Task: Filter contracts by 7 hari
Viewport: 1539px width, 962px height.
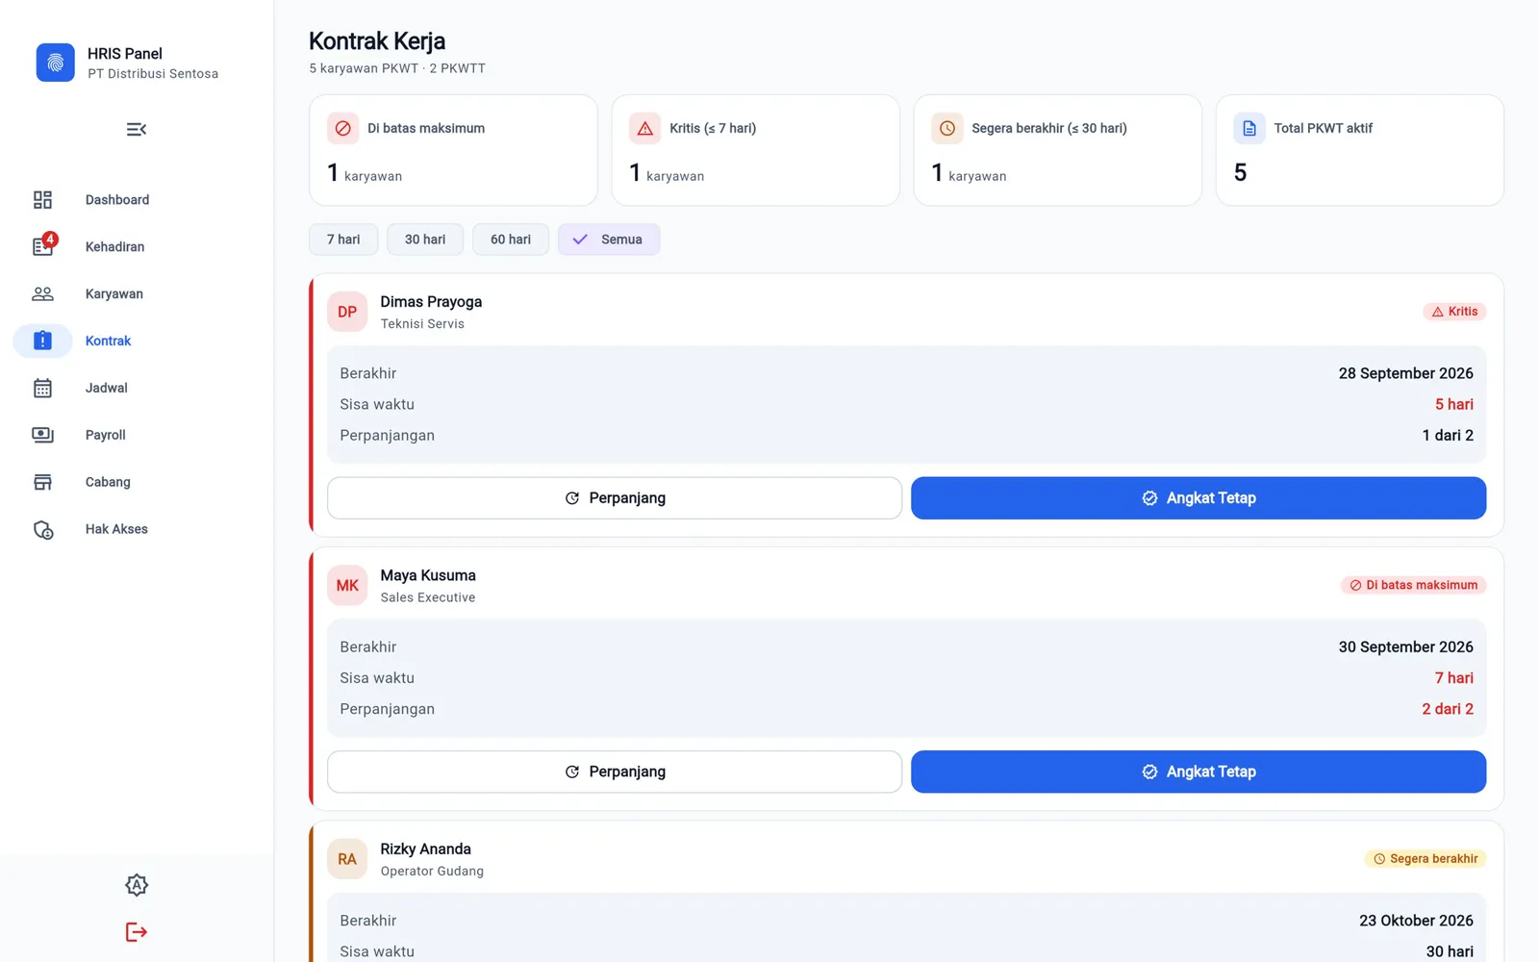Action: 343,240
